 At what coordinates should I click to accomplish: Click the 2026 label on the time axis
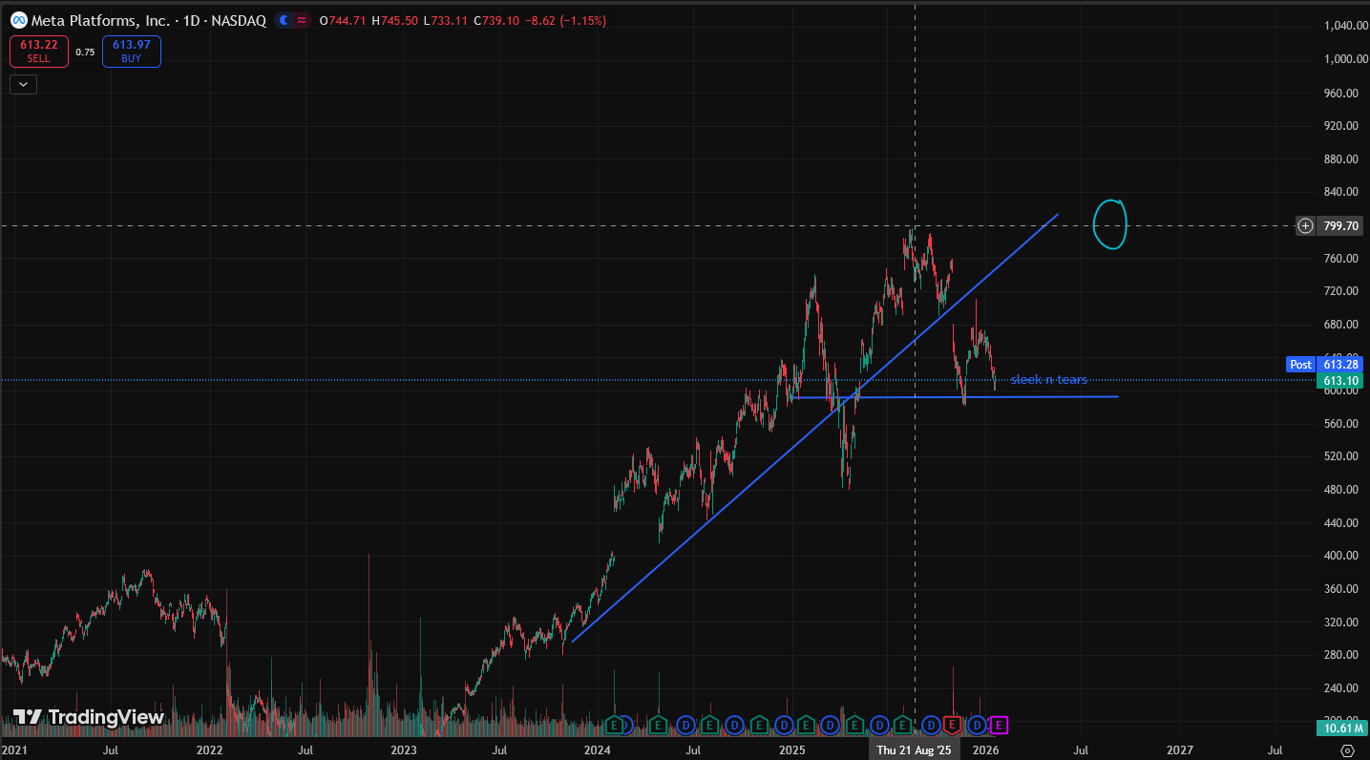pyautogui.click(x=985, y=751)
